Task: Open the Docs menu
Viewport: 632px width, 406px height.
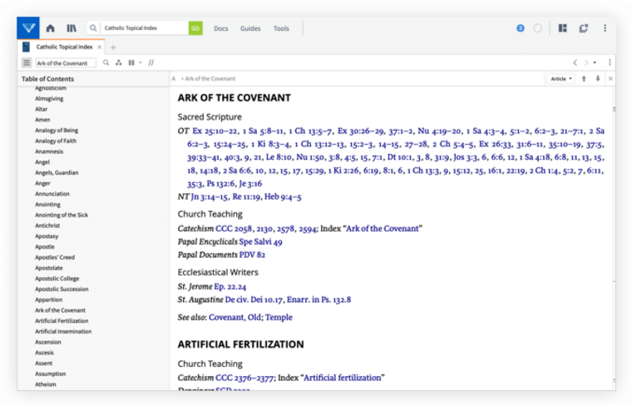Action: [x=221, y=28]
